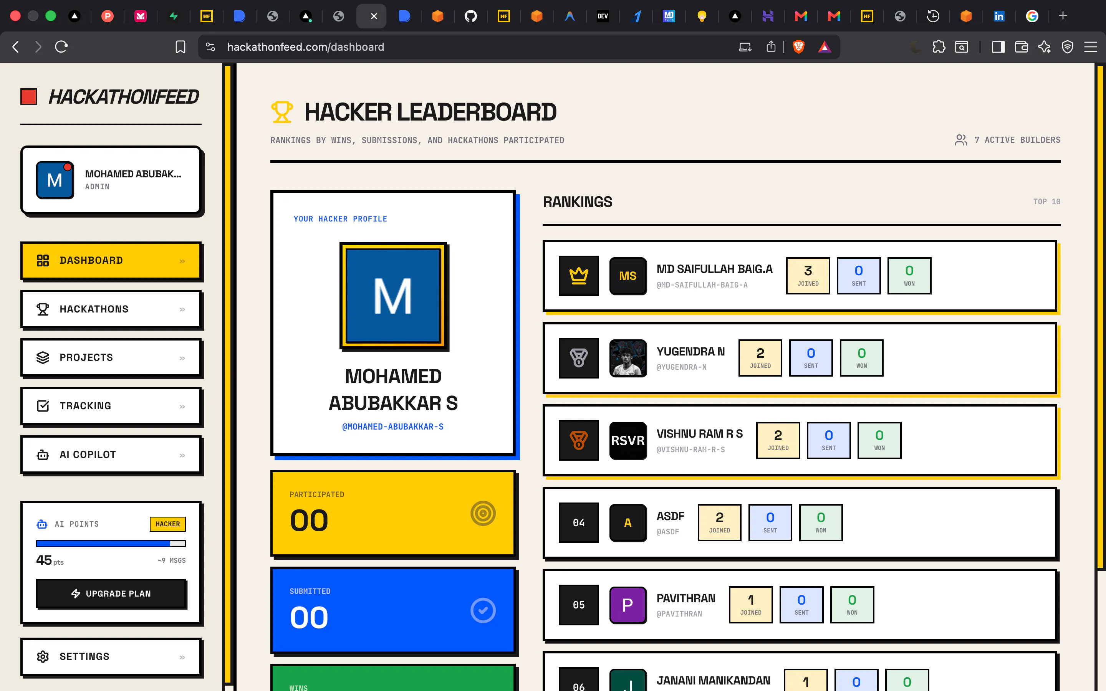Click the Tracking chevron arrows

pos(182,406)
